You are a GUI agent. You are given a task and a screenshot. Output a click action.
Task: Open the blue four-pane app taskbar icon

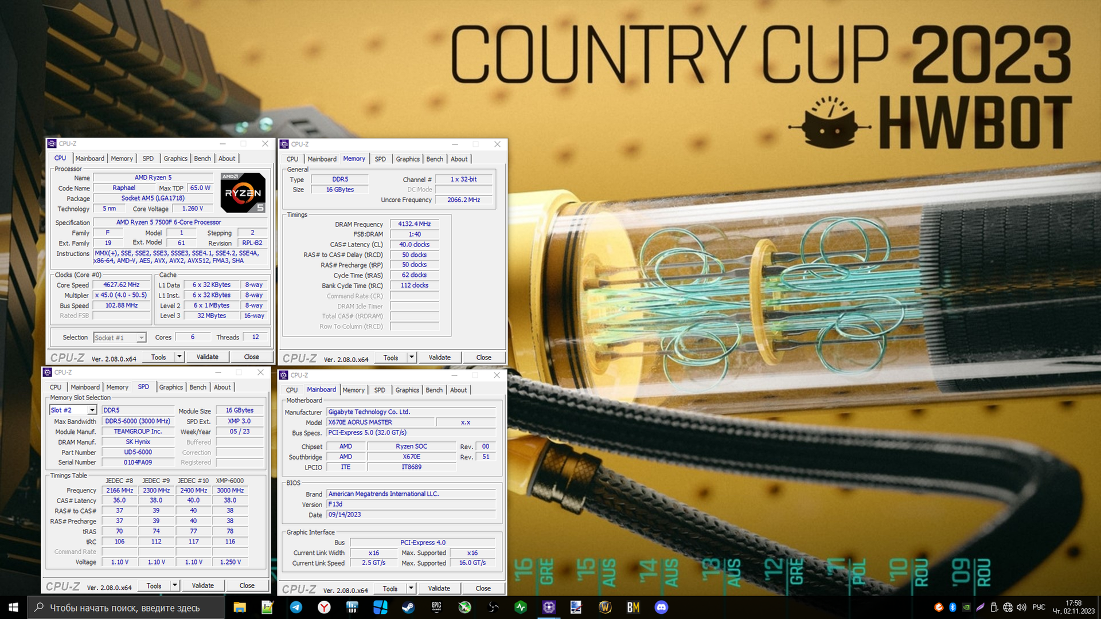pyautogui.click(x=380, y=607)
